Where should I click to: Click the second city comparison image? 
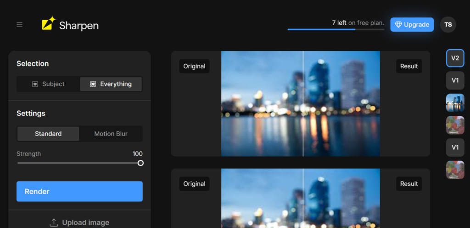pyautogui.click(x=301, y=198)
